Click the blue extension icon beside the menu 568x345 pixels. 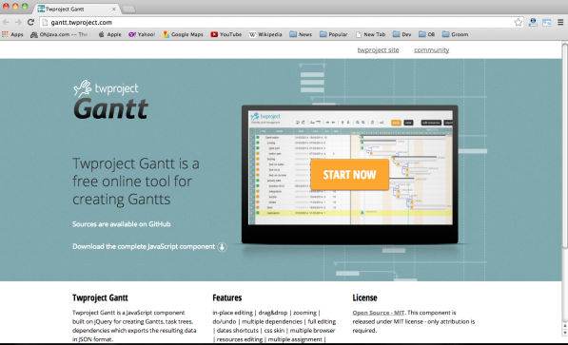pyautogui.click(x=547, y=23)
